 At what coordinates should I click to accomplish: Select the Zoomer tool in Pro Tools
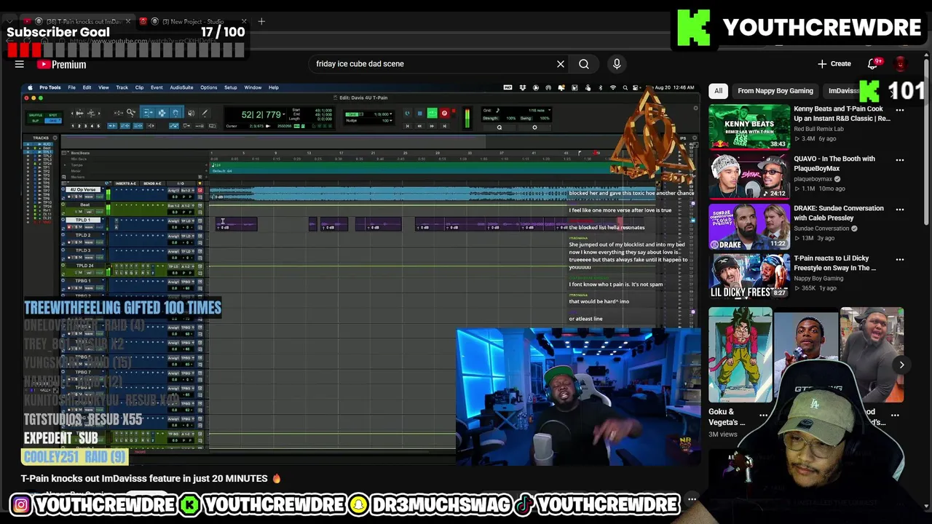[x=131, y=113]
